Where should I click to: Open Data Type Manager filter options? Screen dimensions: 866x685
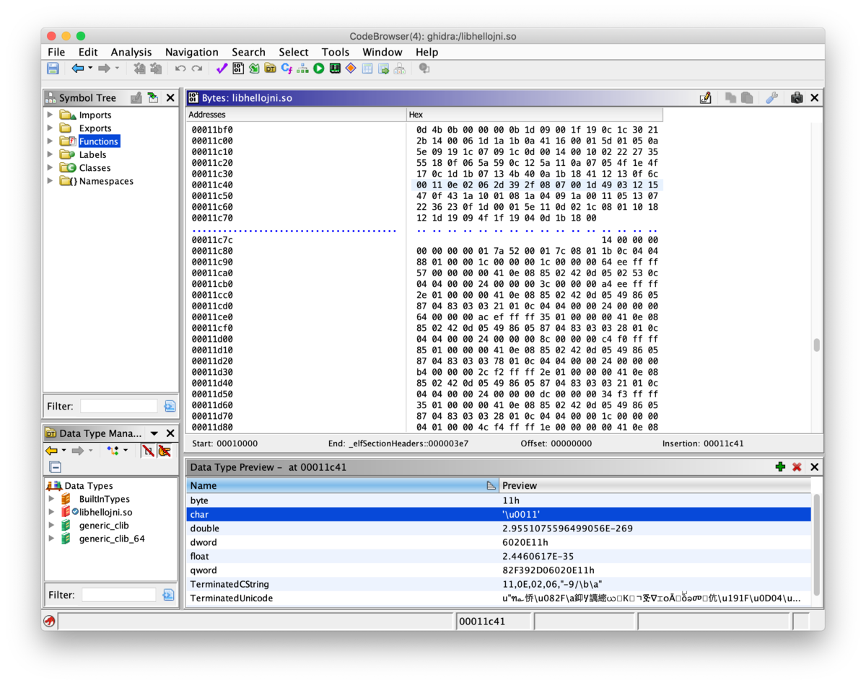[169, 595]
